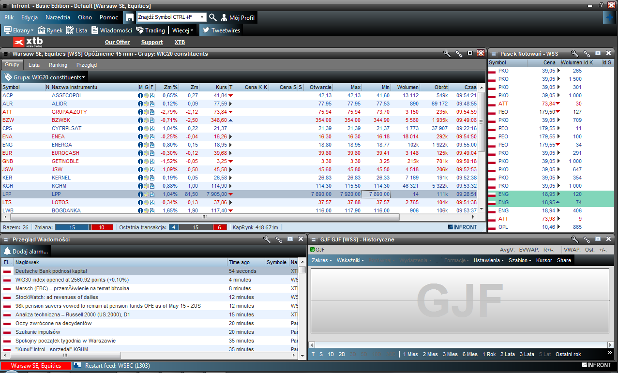Viewport: 618px width, 373px height.
Task: Expand the Zakres dropdown in chart window
Action: pyautogui.click(x=322, y=260)
